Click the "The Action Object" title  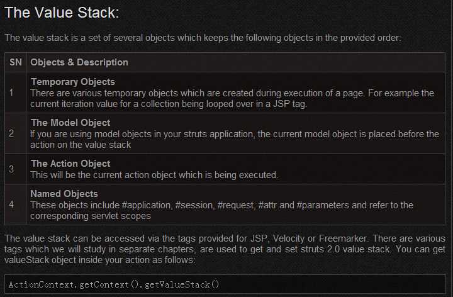(70, 164)
